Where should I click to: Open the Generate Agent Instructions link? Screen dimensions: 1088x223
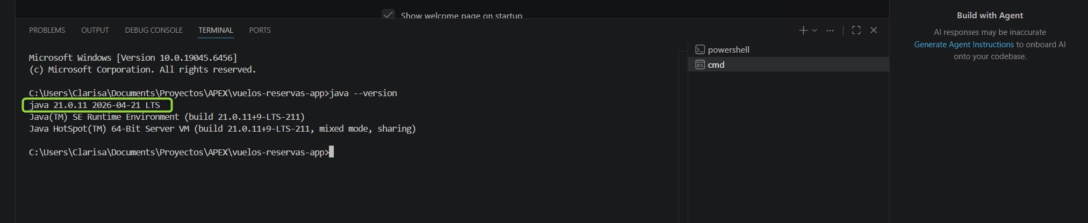(x=964, y=45)
